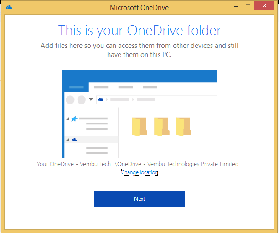Click the OneDrive cloud icon in title bar
Screen dimensions: 279x233
9,7
